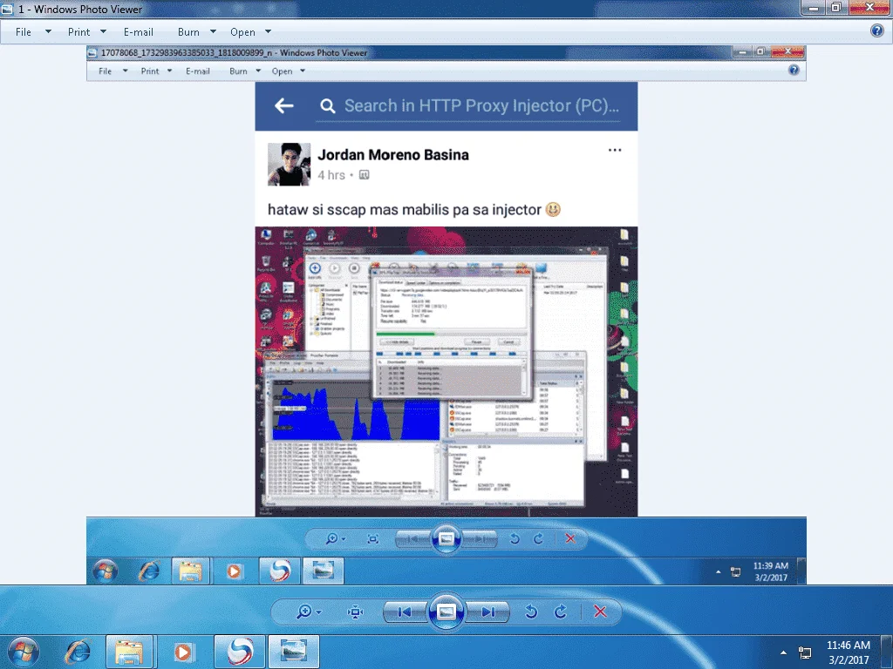
Task: Rotate clockwise in the bottom control bar
Action: click(561, 612)
